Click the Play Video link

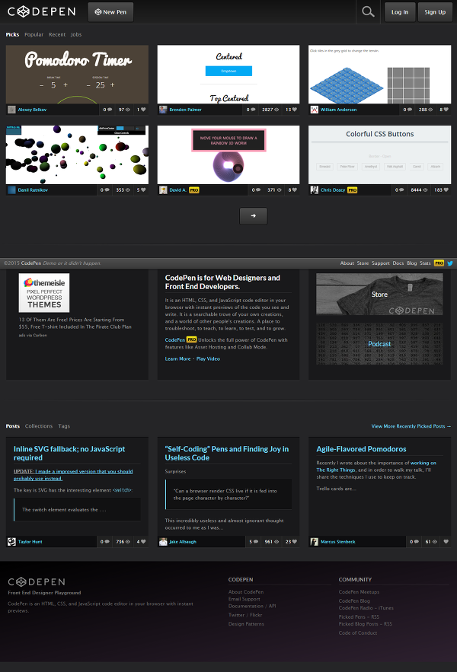[x=208, y=358]
